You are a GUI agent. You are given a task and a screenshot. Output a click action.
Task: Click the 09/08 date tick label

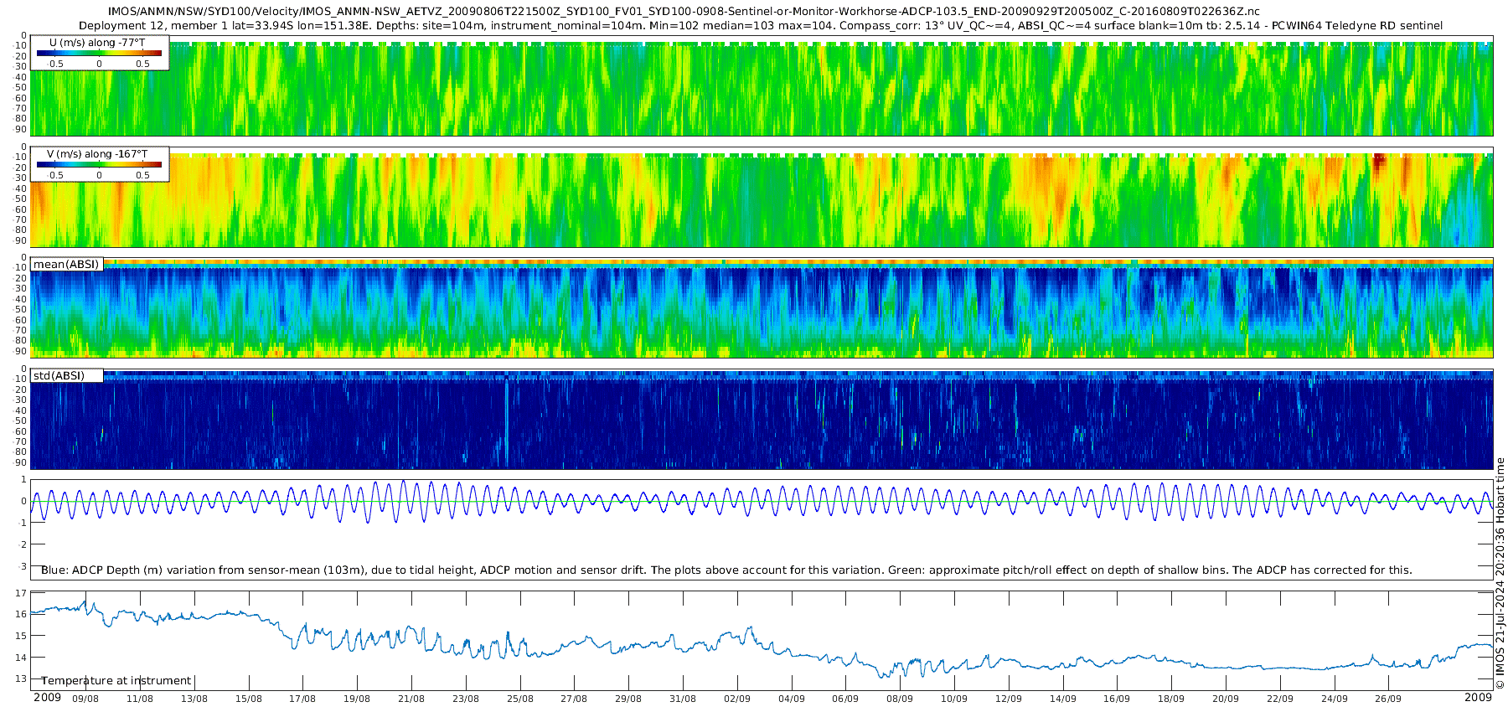[x=85, y=699]
